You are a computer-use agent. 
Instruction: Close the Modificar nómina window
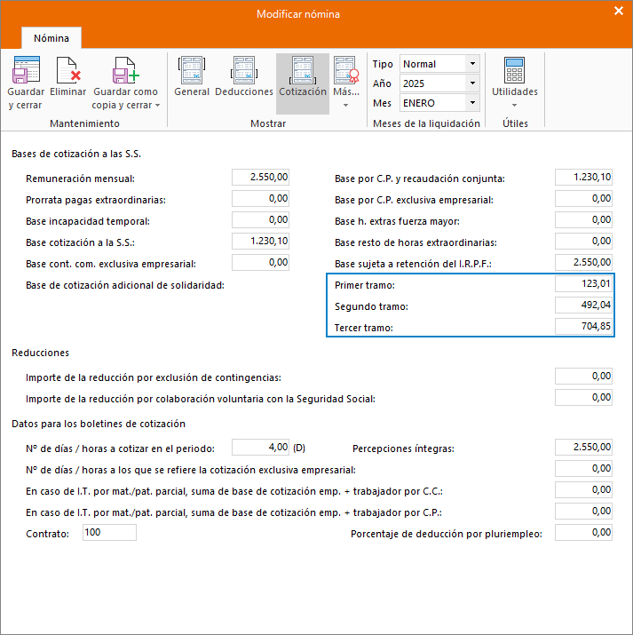point(619,11)
